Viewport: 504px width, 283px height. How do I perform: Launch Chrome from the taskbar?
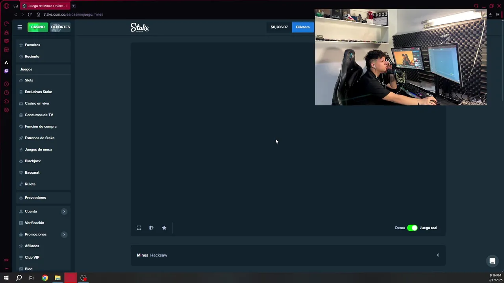tap(45, 278)
